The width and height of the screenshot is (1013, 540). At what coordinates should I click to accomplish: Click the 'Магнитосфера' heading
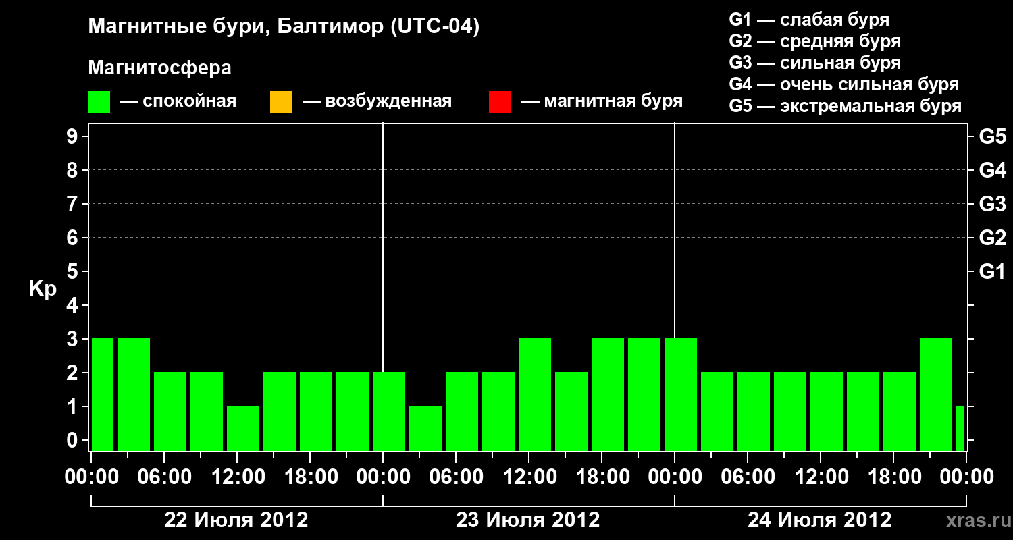160,68
